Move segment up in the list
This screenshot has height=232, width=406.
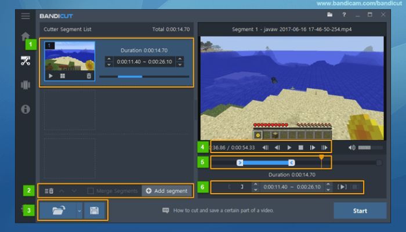click(61, 191)
